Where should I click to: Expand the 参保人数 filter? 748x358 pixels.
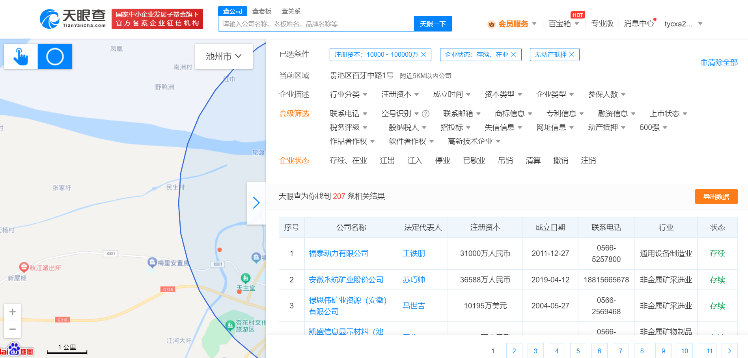tap(606, 95)
